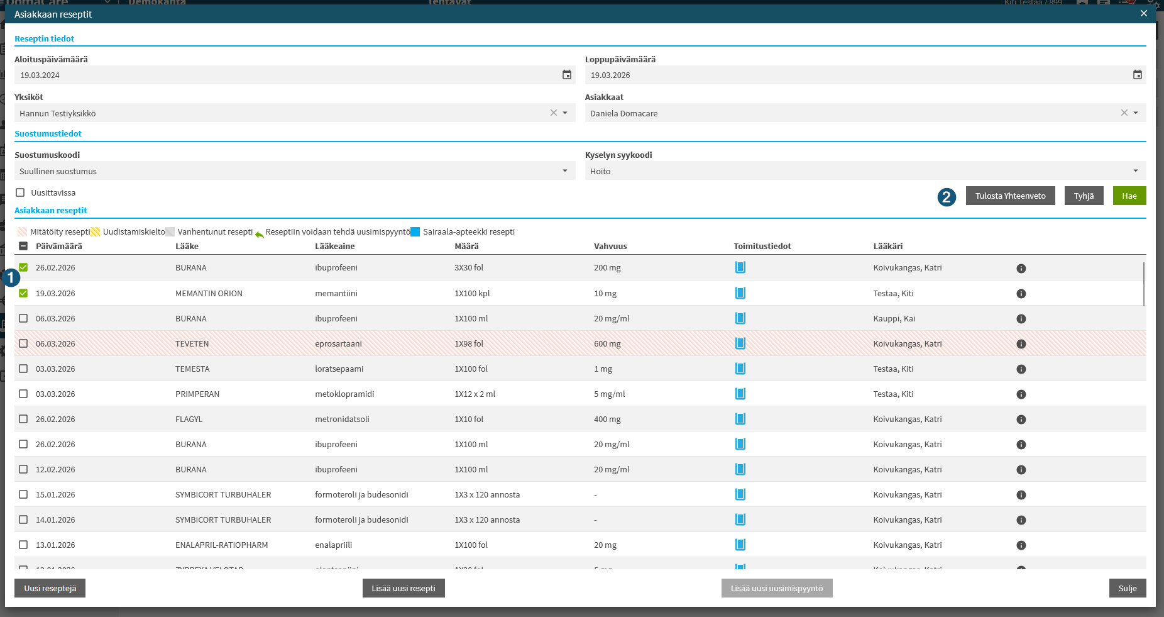Uncheck the BURANA 26.02.2026 3X30 fol row
Viewport: 1164px width, 617px height.
pyautogui.click(x=23, y=267)
